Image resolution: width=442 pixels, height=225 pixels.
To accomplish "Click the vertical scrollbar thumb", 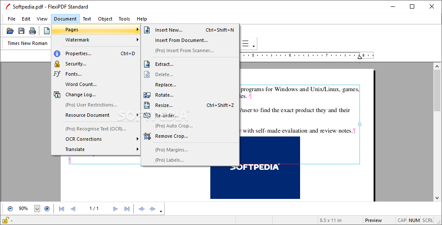I will (437, 91).
